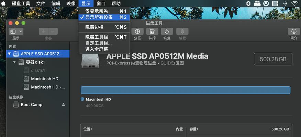Select 容器 disk1 in sidebar
This screenshot has height=137, width=301.
(38, 62)
